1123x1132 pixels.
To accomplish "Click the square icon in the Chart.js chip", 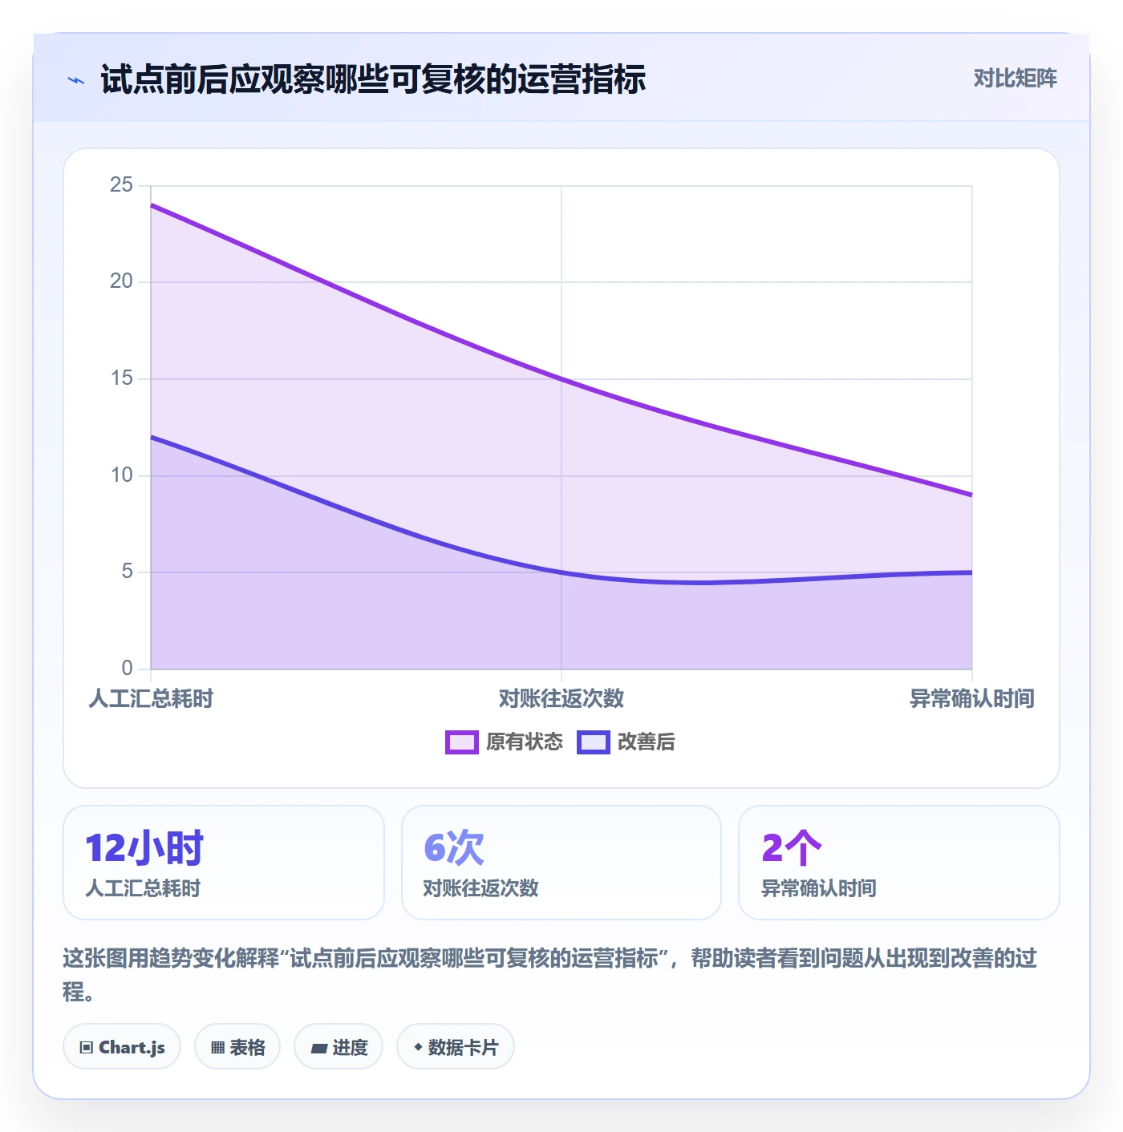I will click(87, 1048).
